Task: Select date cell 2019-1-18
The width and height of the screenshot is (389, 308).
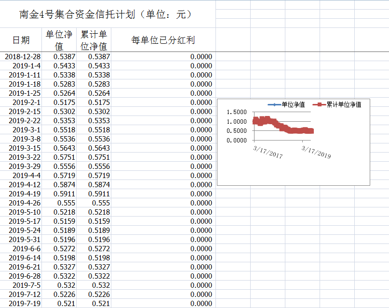Action: [x=21, y=84]
